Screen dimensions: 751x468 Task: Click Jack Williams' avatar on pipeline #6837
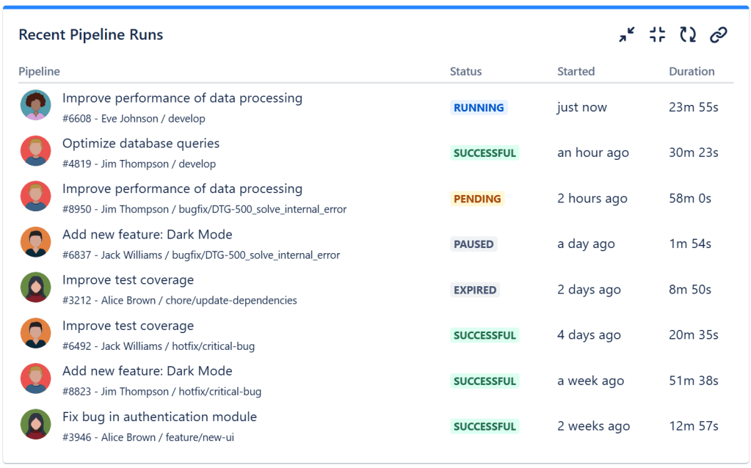click(35, 242)
